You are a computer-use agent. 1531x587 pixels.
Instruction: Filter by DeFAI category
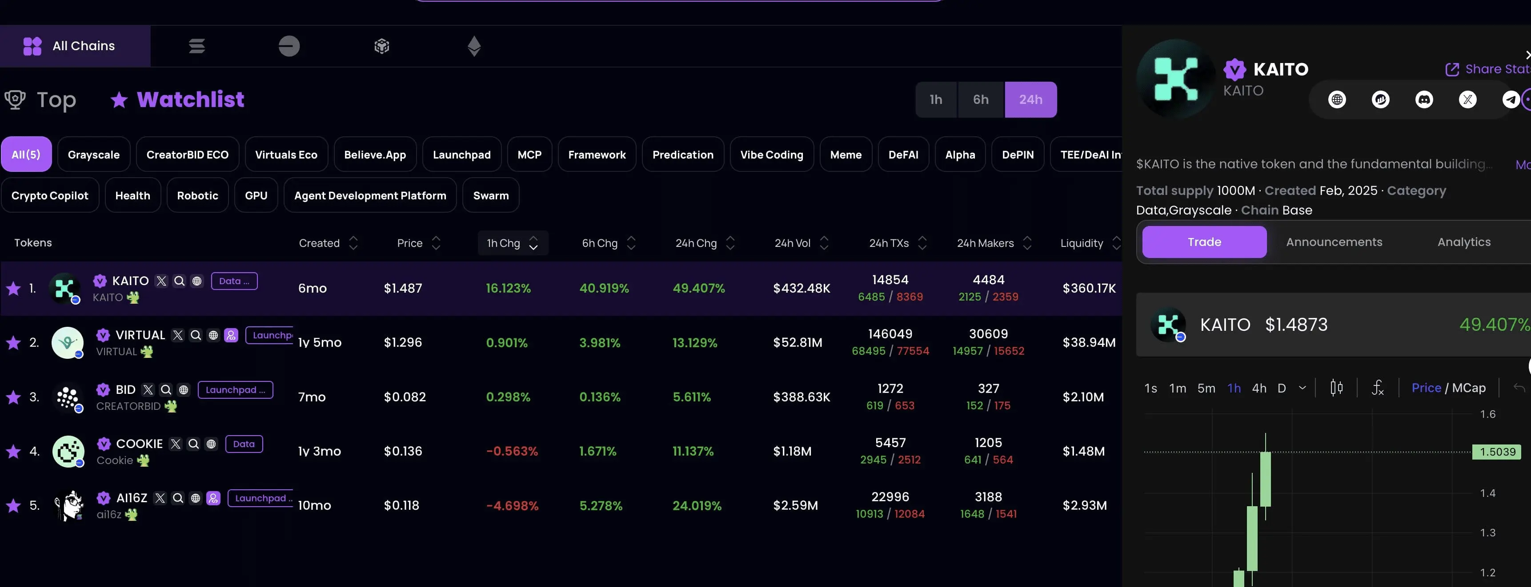click(903, 155)
